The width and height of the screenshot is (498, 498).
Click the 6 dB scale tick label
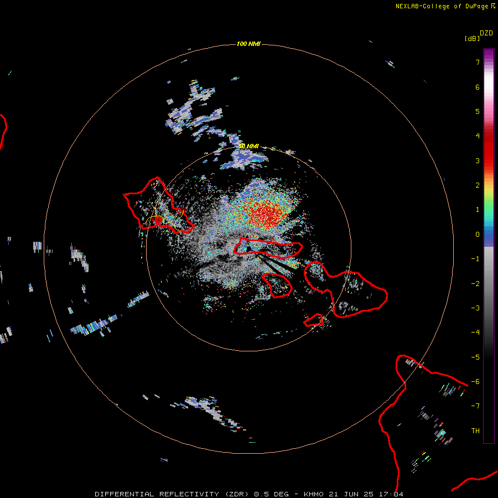pyautogui.click(x=478, y=87)
